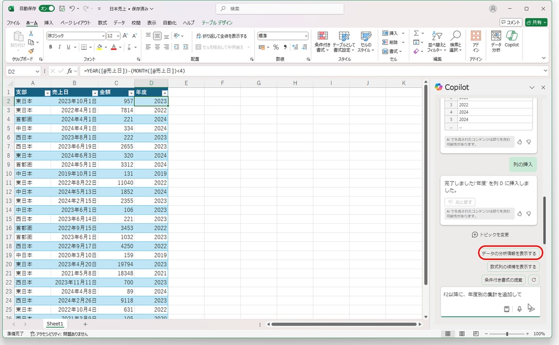The image size is (559, 345).
Task: Click the 共有 share button
Action: point(536,22)
